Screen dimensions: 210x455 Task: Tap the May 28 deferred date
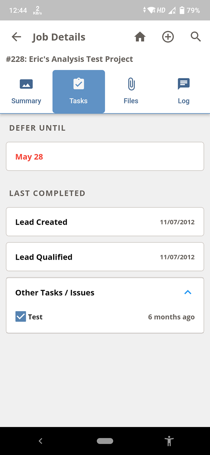tap(29, 156)
